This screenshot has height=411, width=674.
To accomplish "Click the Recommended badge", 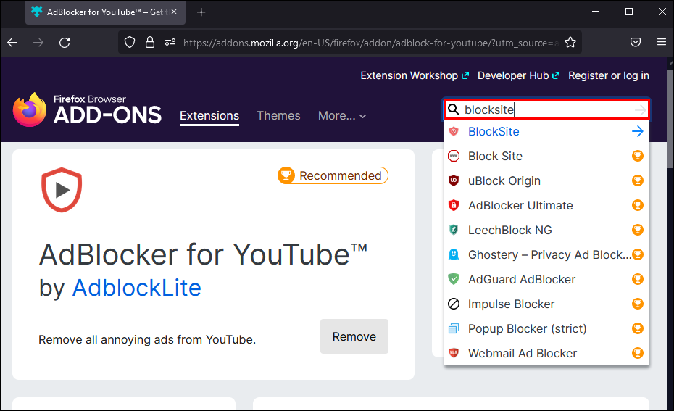I will coord(333,175).
